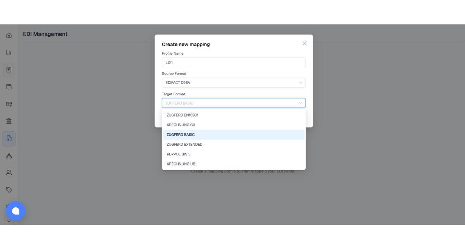Click the document list sidebar icon
465x243 pixels.
coord(9,70)
